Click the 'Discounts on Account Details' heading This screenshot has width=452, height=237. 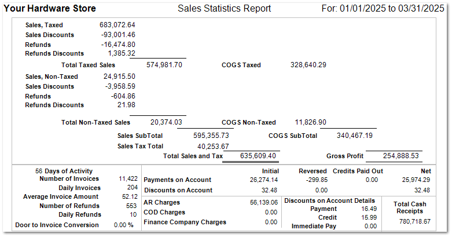pyautogui.click(x=329, y=200)
